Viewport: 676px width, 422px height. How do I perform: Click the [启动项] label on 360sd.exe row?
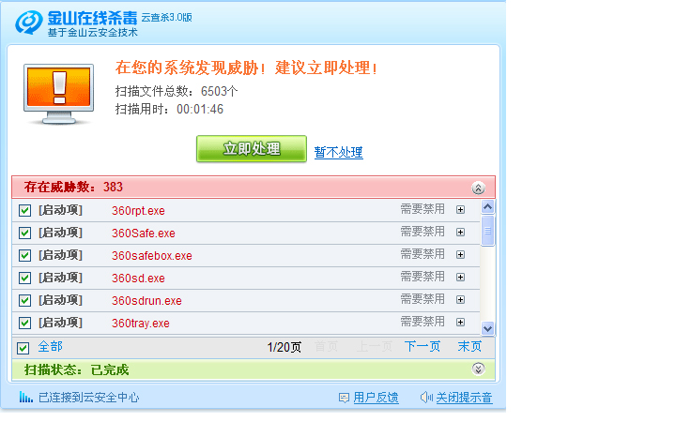[x=60, y=278]
